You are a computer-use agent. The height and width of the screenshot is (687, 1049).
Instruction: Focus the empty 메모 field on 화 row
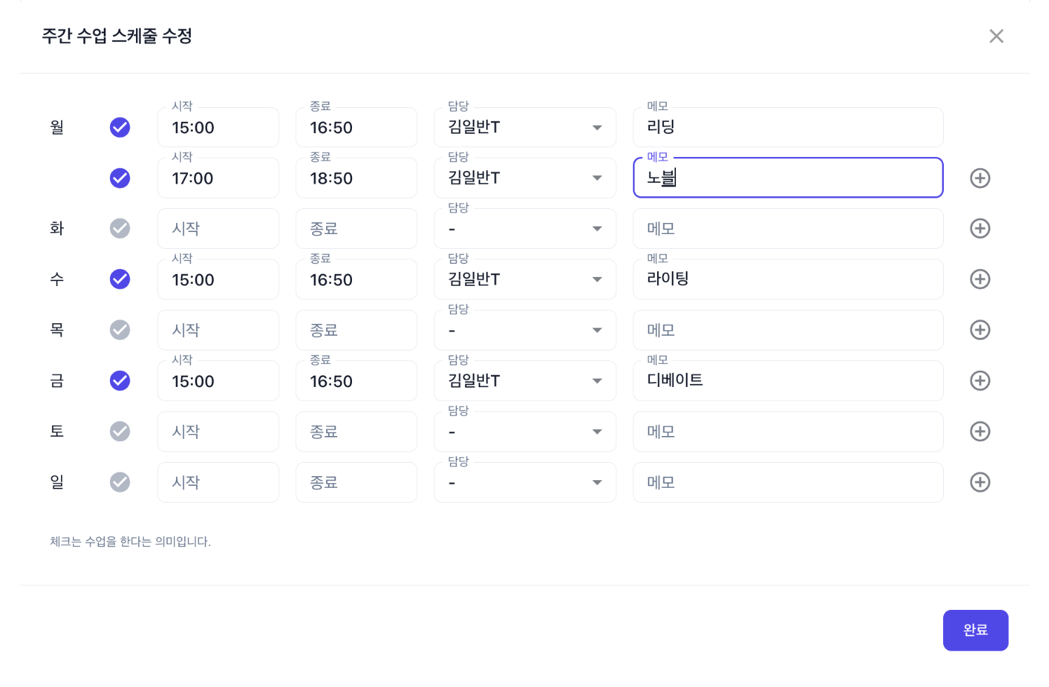tap(788, 229)
